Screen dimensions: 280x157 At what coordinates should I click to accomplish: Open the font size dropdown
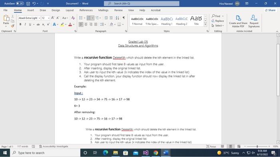click(x=48, y=18)
